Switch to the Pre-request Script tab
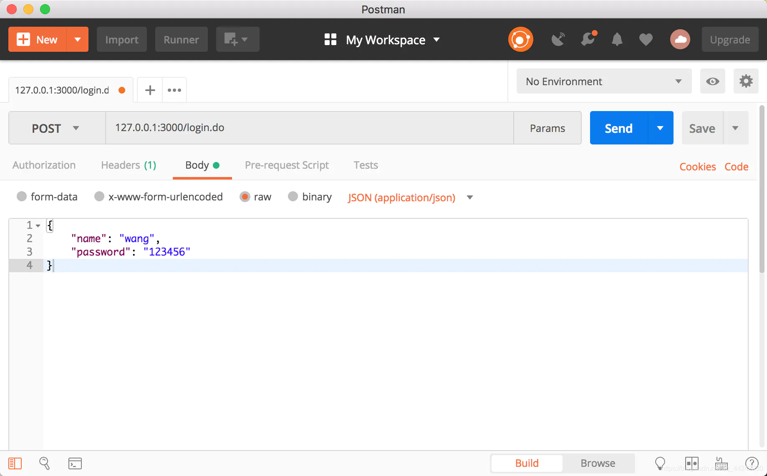The image size is (767, 476). click(x=287, y=165)
